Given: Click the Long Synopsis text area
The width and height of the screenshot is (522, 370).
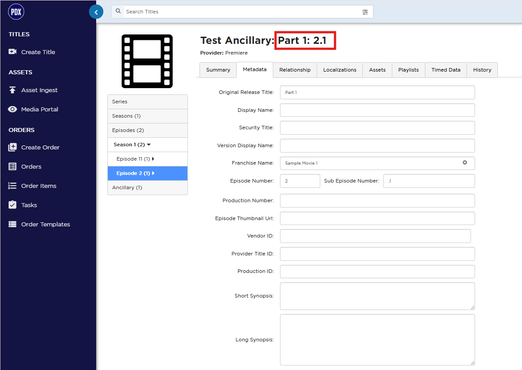Looking at the screenshot, I should pyautogui.click(x=377, y=340).
